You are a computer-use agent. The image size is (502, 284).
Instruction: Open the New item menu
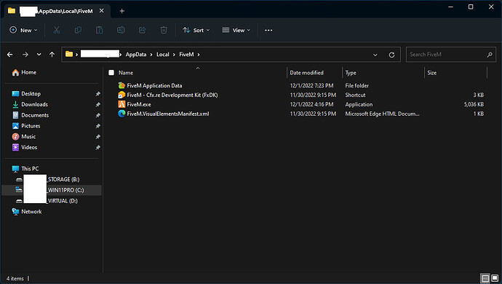[23, 30]
